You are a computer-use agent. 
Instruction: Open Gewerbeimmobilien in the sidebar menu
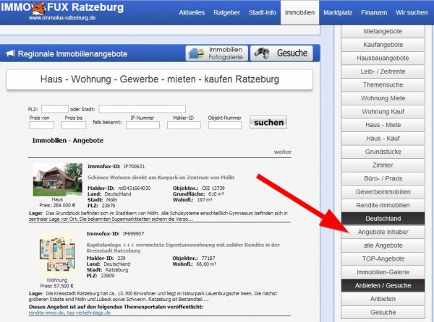coord(383,192)
